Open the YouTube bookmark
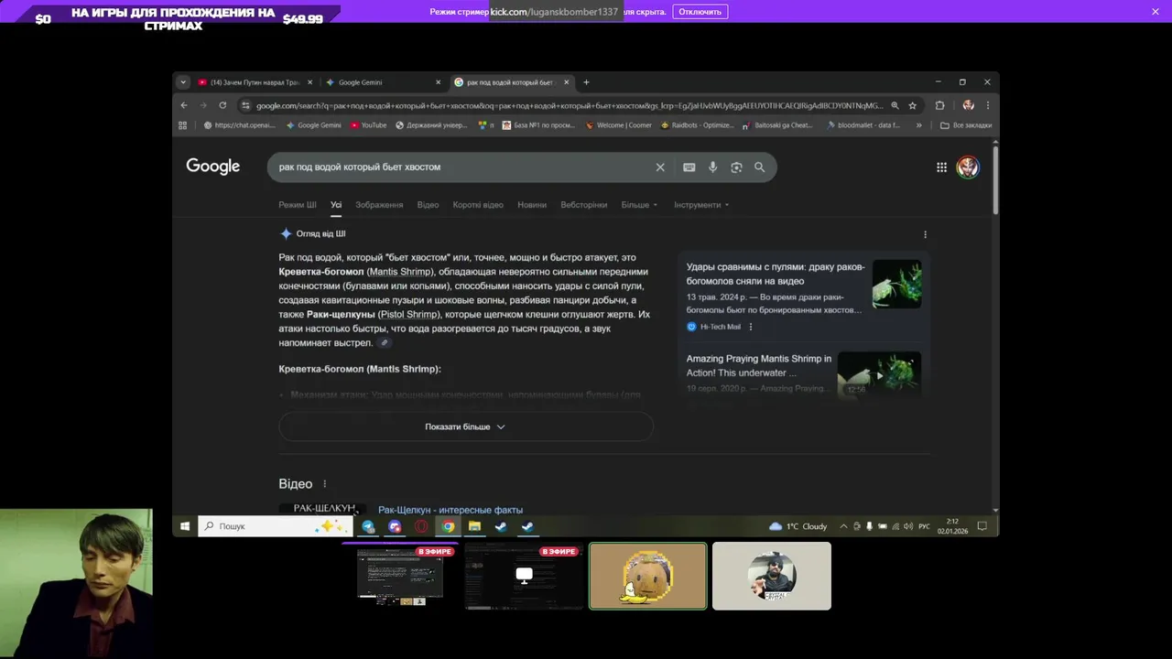 click(x=367, y=125)
